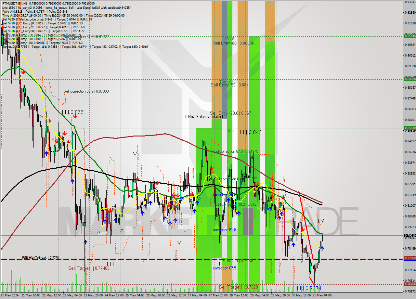Select the III 0.848 wave label
Screen dimensions: 416x299
[x=251, y=132]
